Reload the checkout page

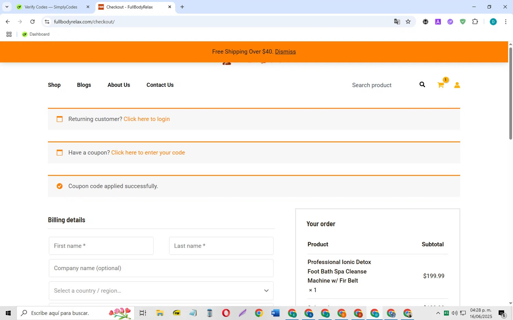(x=32, y=22)
